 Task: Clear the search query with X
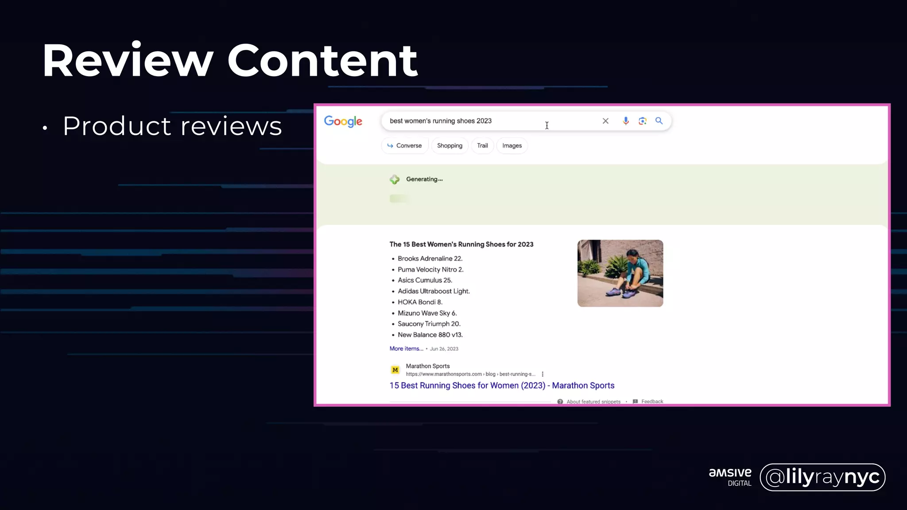tap(605, 121)
